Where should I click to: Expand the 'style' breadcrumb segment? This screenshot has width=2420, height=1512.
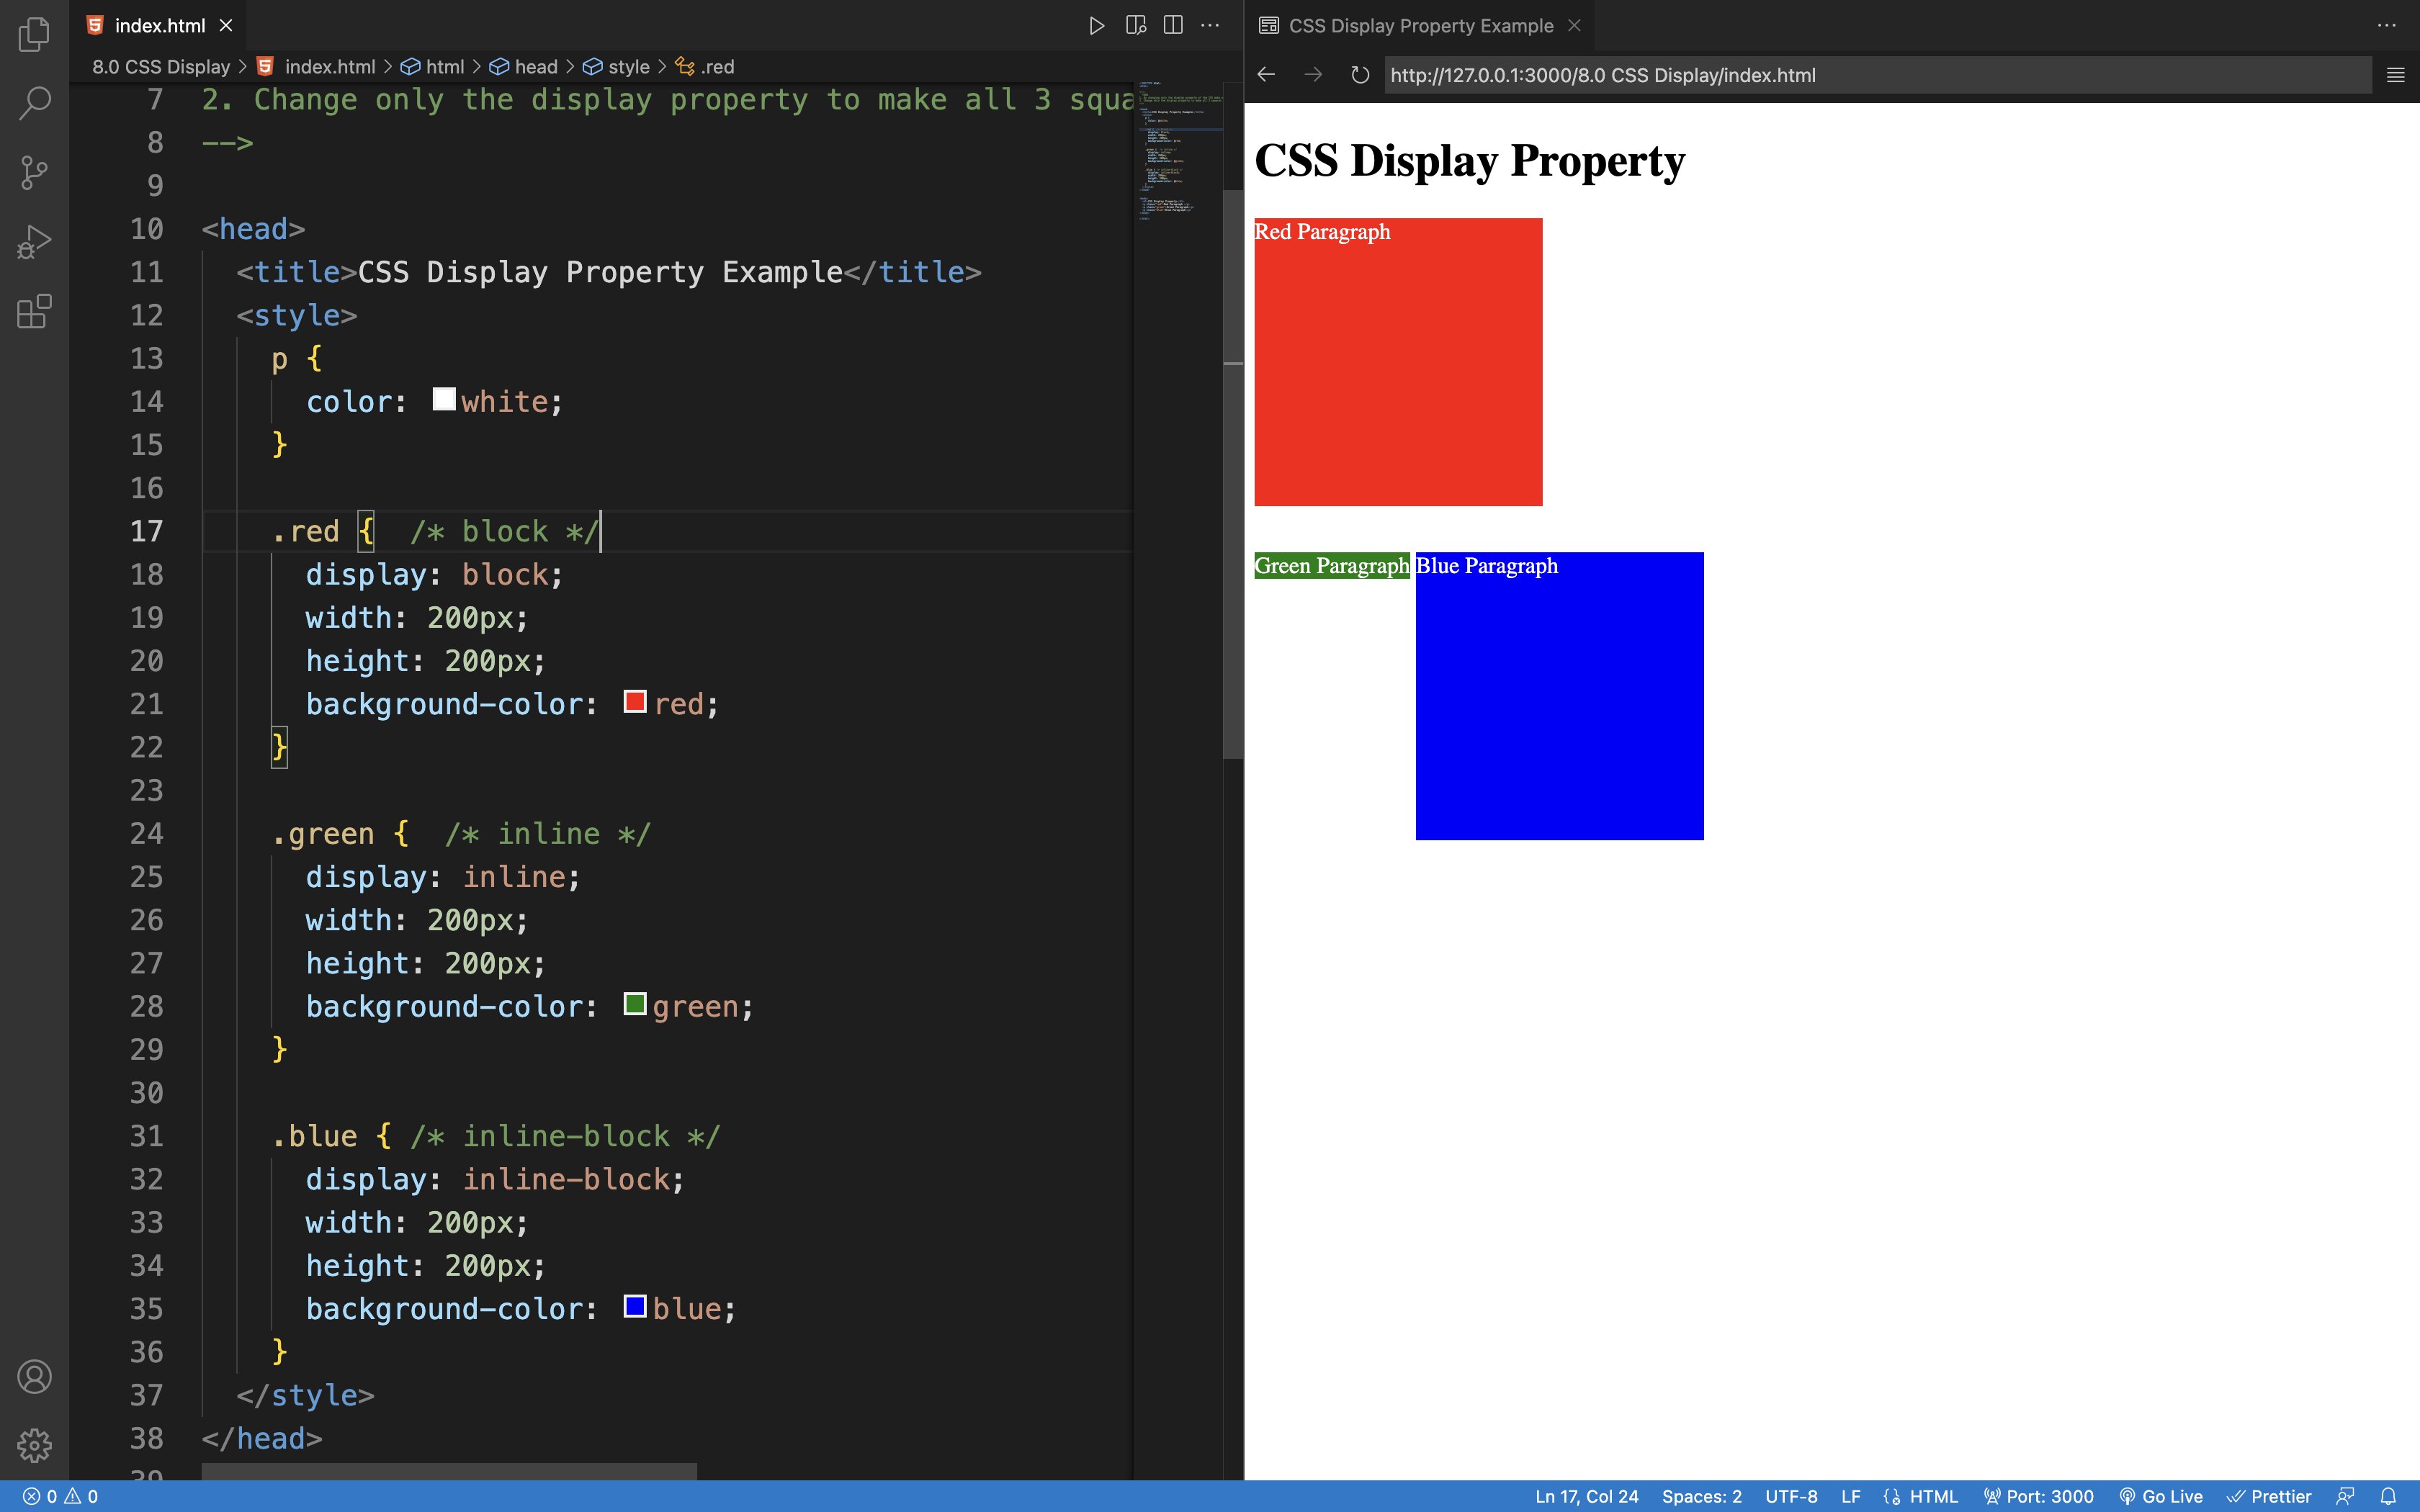click(628, 67)
